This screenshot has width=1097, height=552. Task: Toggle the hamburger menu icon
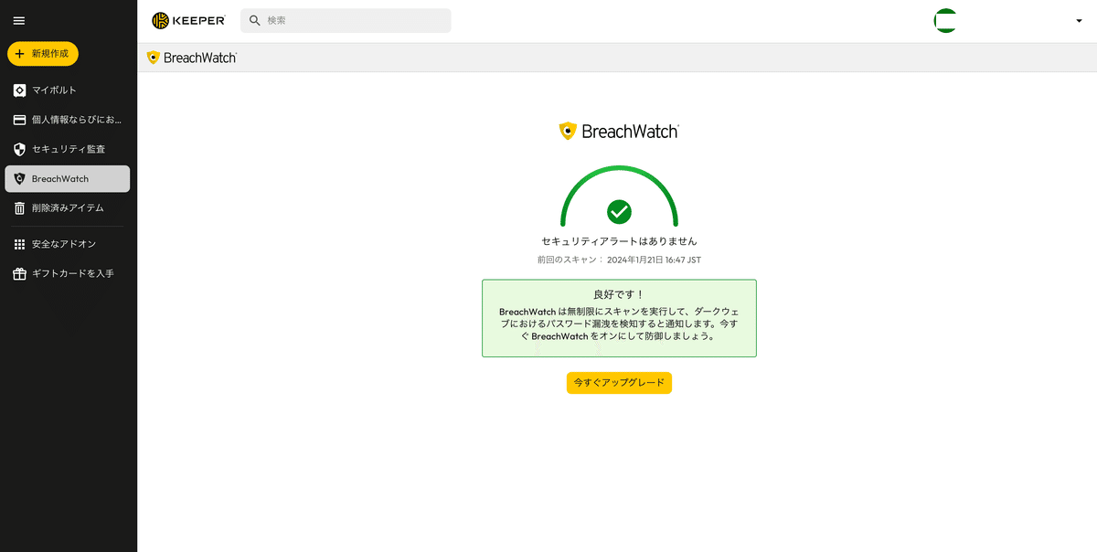pyautogui.click(x=19, y=20)
